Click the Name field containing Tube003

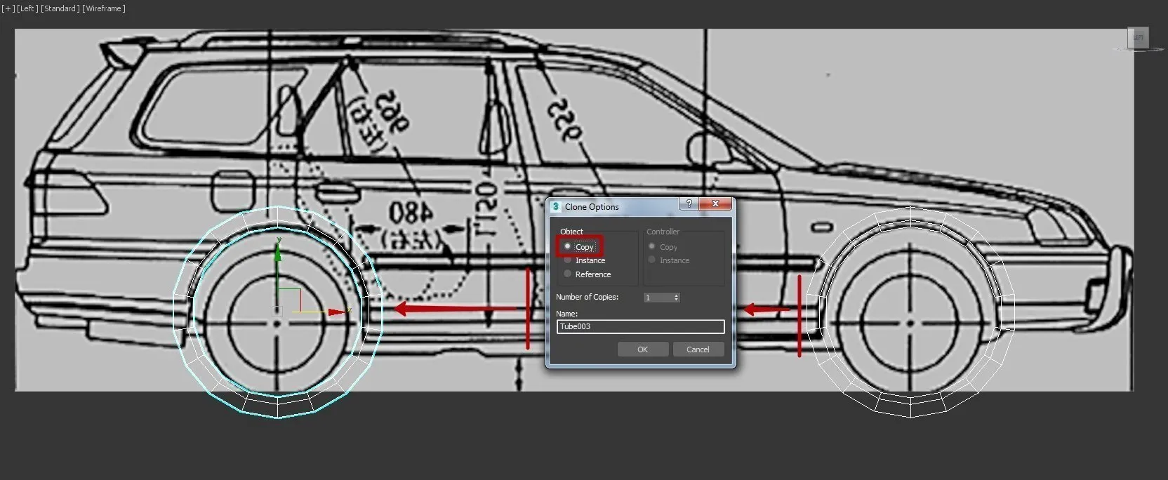(640, 326)
